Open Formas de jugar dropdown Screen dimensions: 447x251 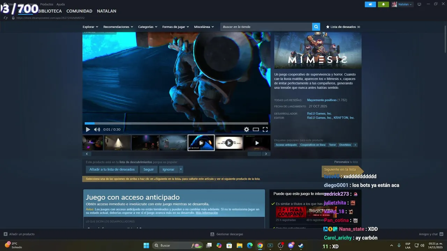pyautogui.click(x=176, y=27)
